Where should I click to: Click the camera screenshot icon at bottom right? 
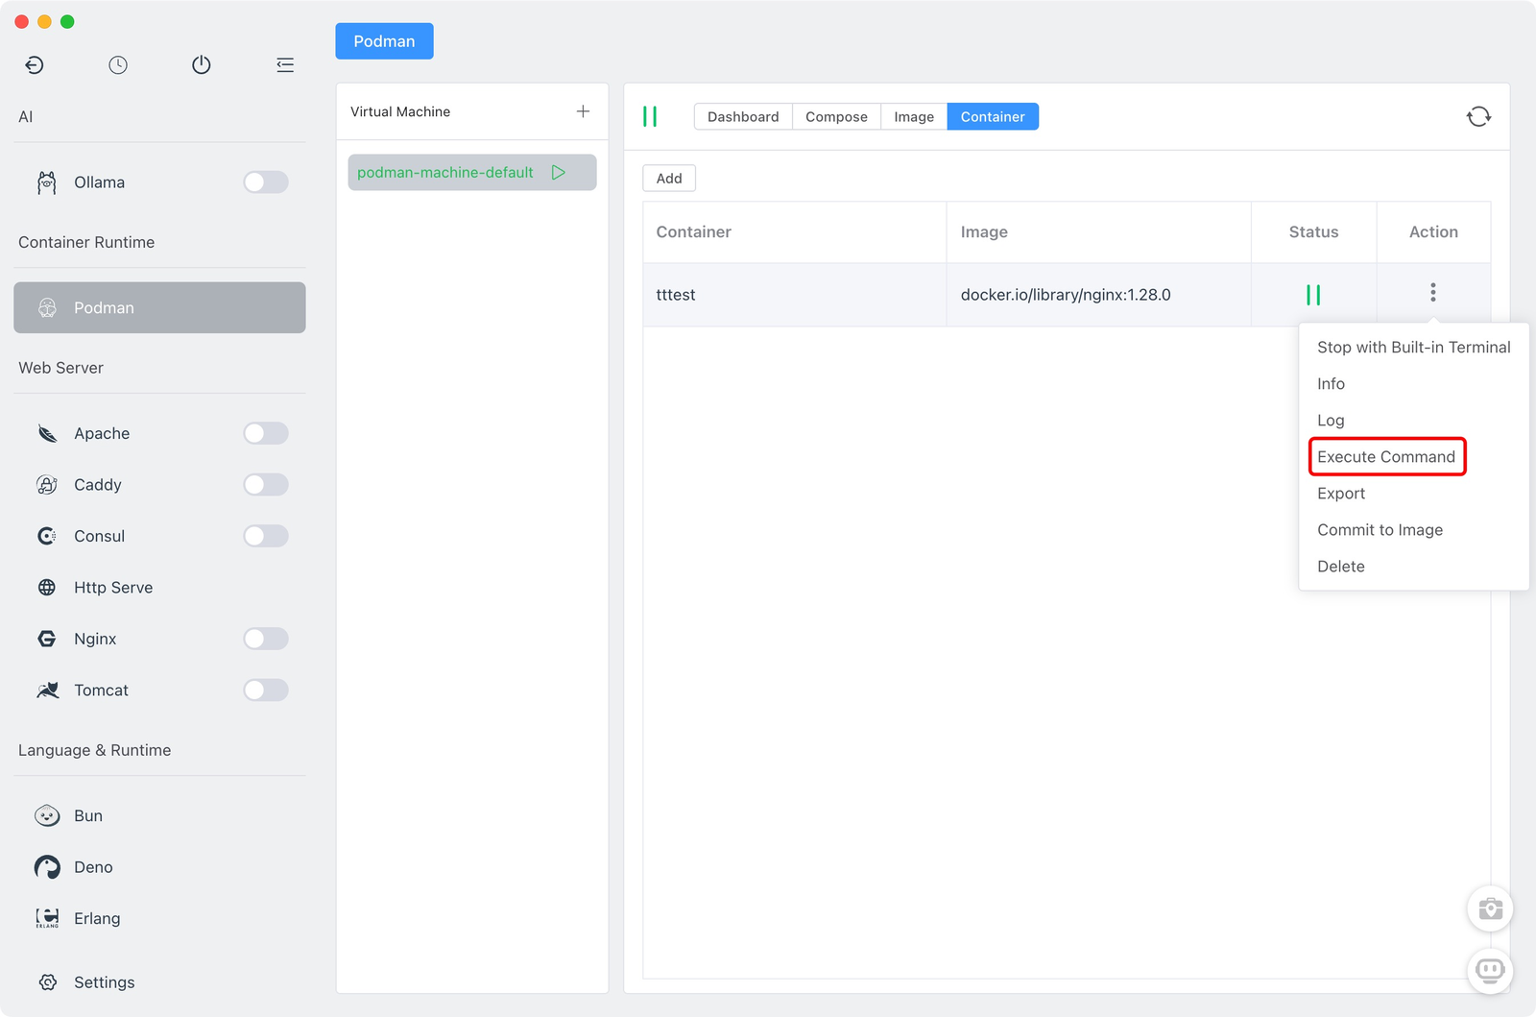click(1490, 908)
